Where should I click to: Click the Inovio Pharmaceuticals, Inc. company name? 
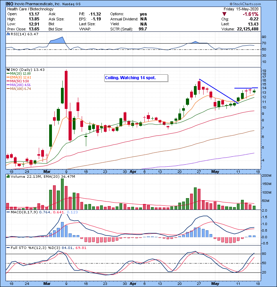(x=37, y=4)
